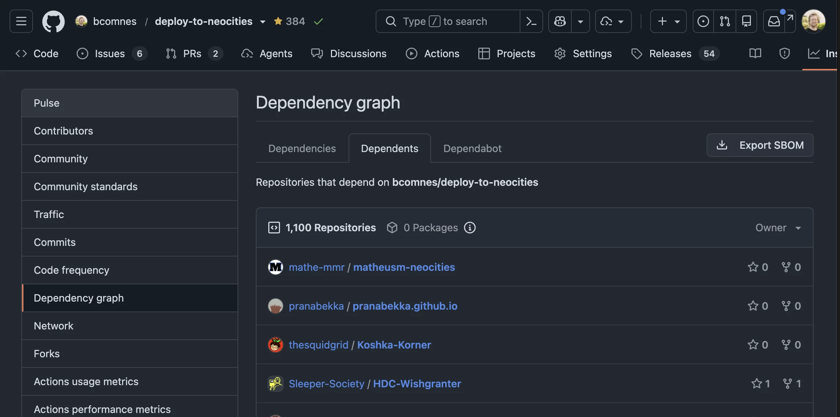Select Contributors in the sidebar

[130, 131]
